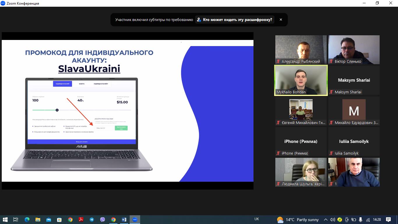Open the clock showing 14:28

pos(377,220)
